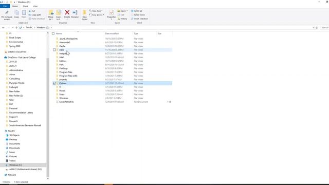Open the recent locations dropdown next to Forward
Image resolution: width=329 pixels, height=185 pixels.
[x=12, y=28]
